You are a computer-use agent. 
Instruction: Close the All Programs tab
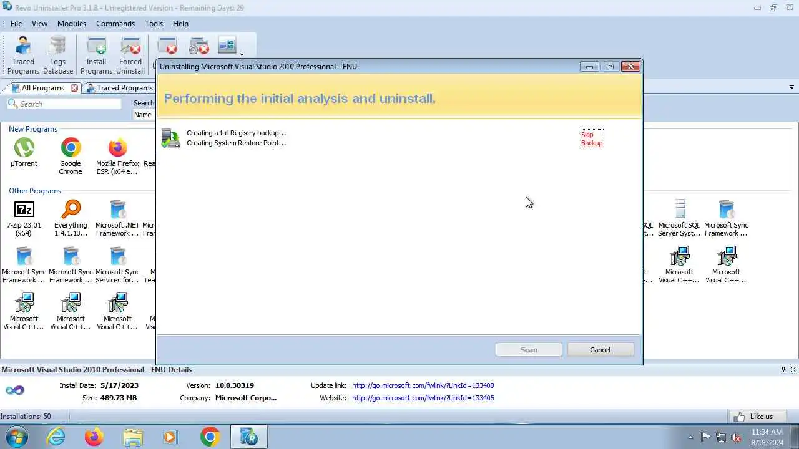click(x=74, y=88)
